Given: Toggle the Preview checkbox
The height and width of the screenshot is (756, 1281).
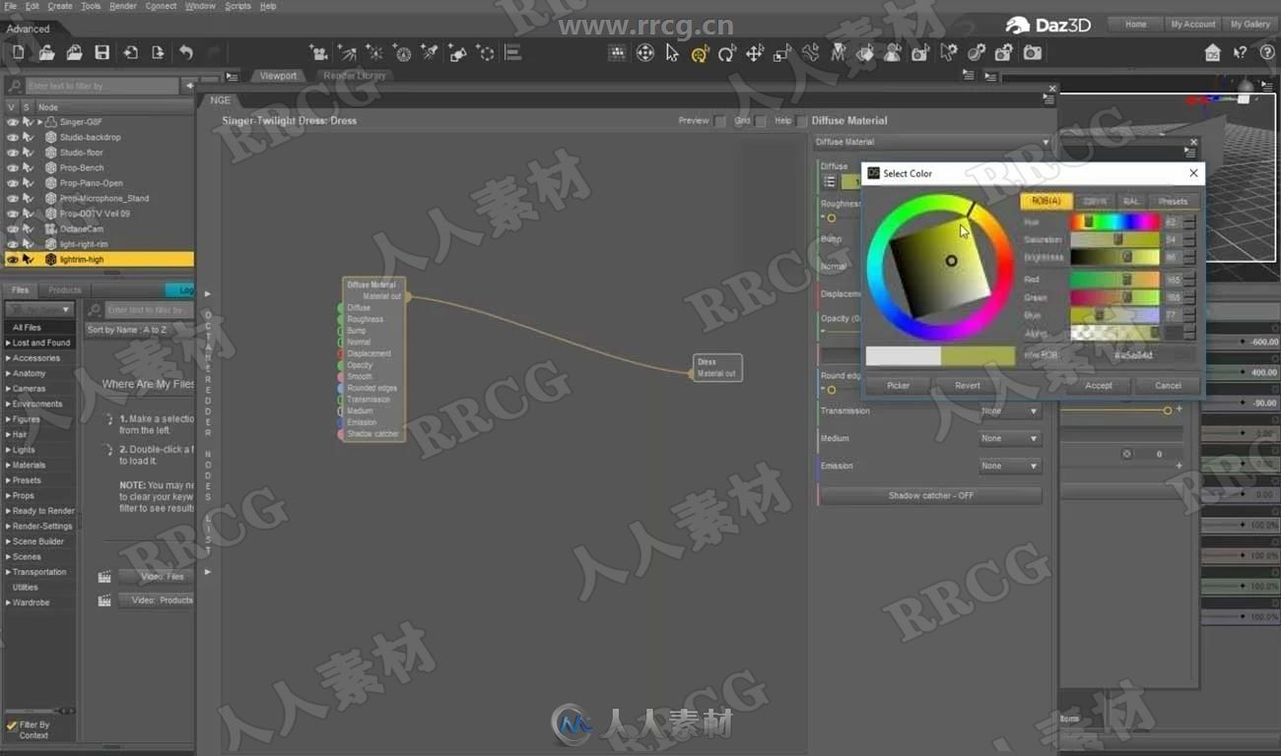Looking at the screenshot, I should pyautogui.click(x=720, y=121).
